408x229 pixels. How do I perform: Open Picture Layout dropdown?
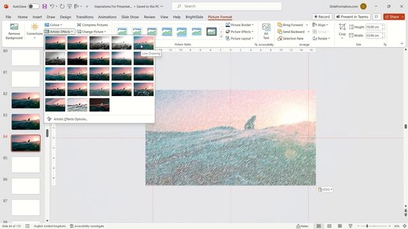tap(240, 38)
